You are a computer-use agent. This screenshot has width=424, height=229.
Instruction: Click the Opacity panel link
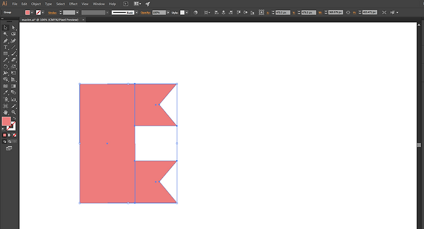(145, 13)
